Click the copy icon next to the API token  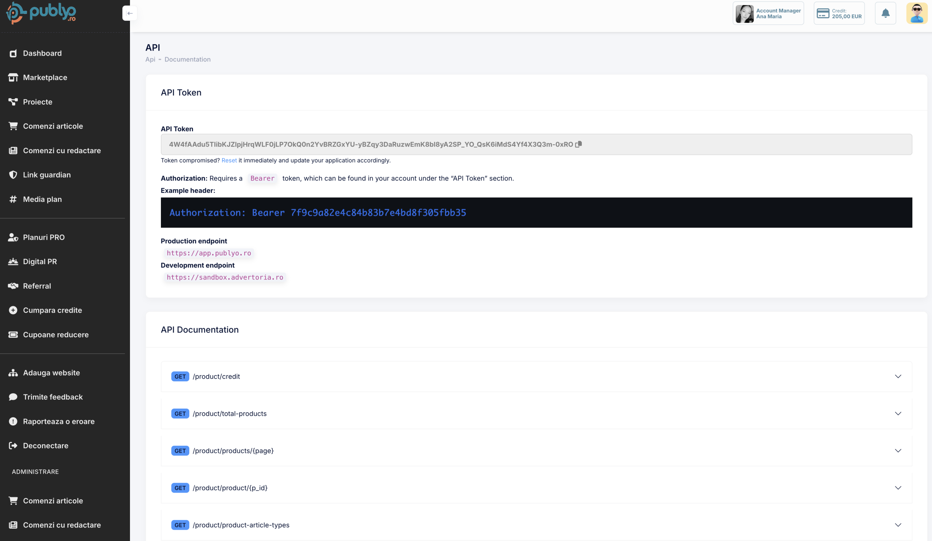click(579, 144)
